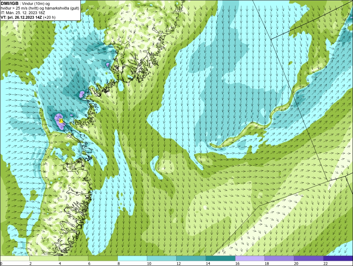Click the '(+20 h)' forecast offset text
Image resolution: width=353 pixels, height=266 pixels.
49,17
